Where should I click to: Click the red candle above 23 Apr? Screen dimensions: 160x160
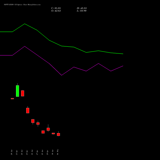28,110
